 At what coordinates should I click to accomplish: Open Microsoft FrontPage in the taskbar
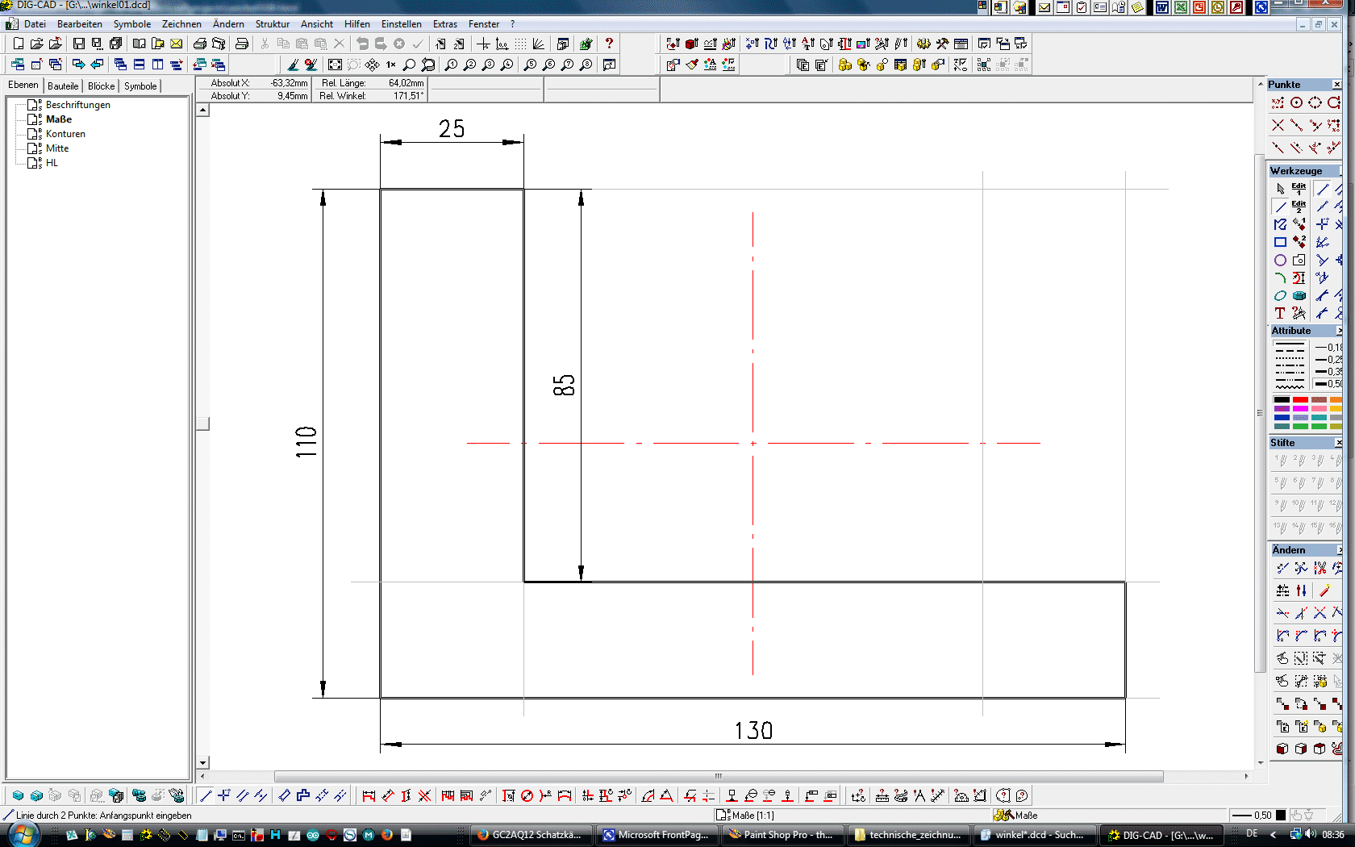tap(656, 835)
